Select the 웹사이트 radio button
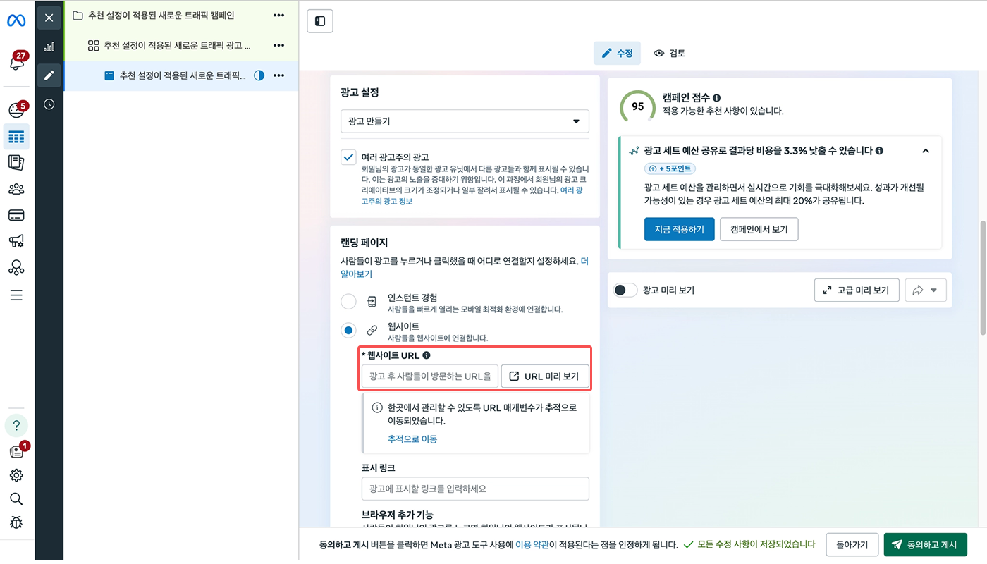The image size is (987, 564). pyautogui.click(x=348, y=330)
